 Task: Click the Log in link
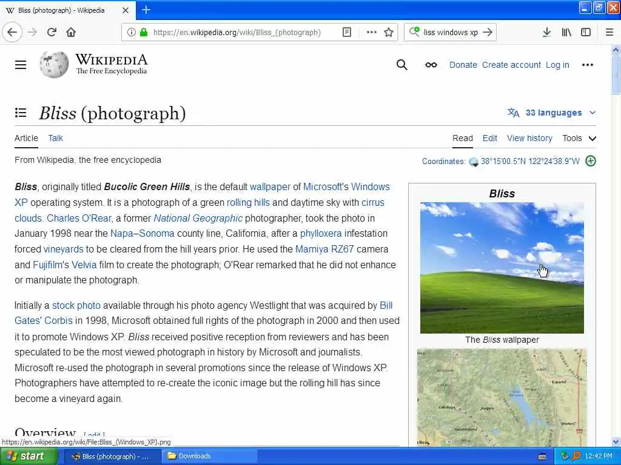[x=557, y=65]
